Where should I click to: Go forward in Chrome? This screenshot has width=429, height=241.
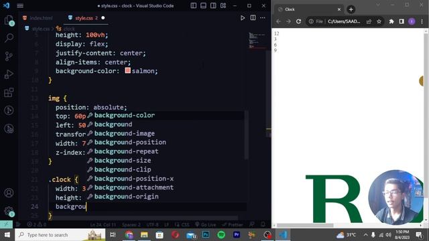tap(288, 21)
